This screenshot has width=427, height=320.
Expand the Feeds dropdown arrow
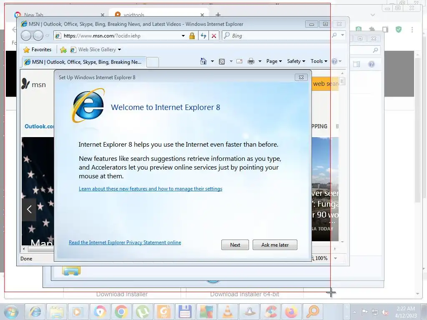click(231, 61)
